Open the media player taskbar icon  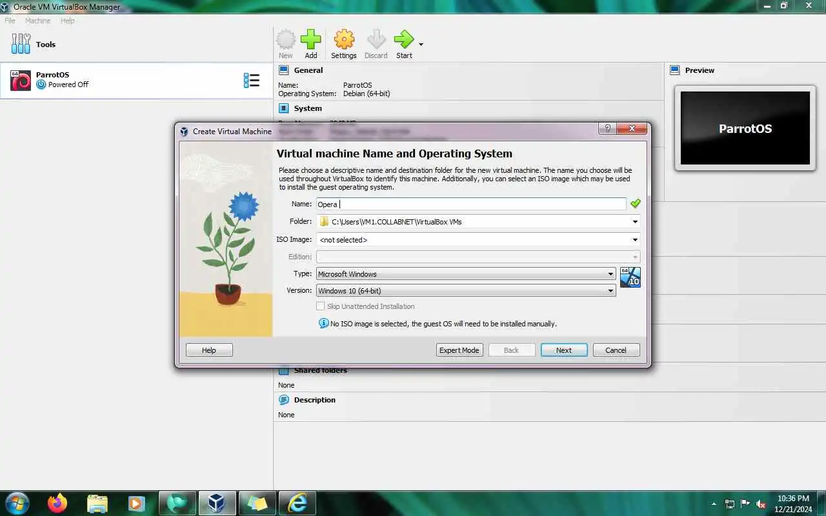click(136, 503)
